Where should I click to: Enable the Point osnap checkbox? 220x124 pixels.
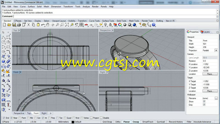pyautogui.click(x=20, y=118)
